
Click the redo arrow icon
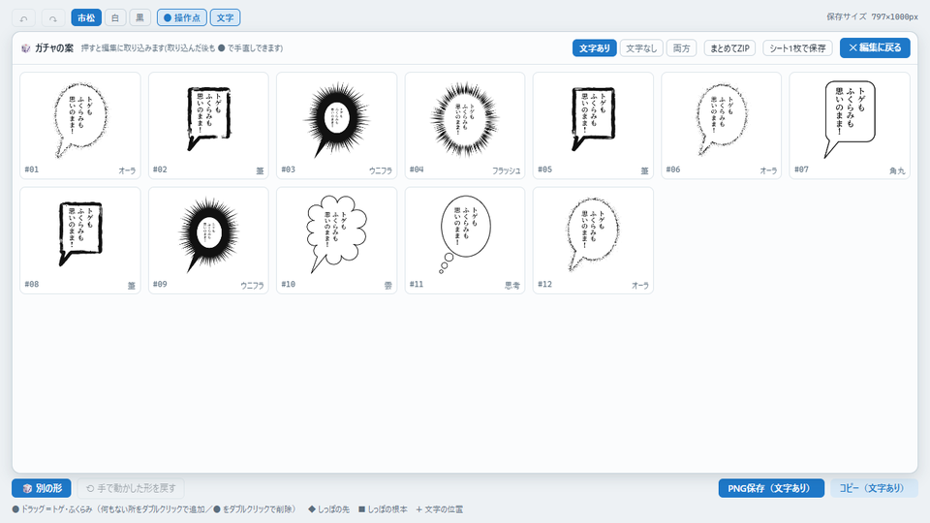tap(52, 17)
